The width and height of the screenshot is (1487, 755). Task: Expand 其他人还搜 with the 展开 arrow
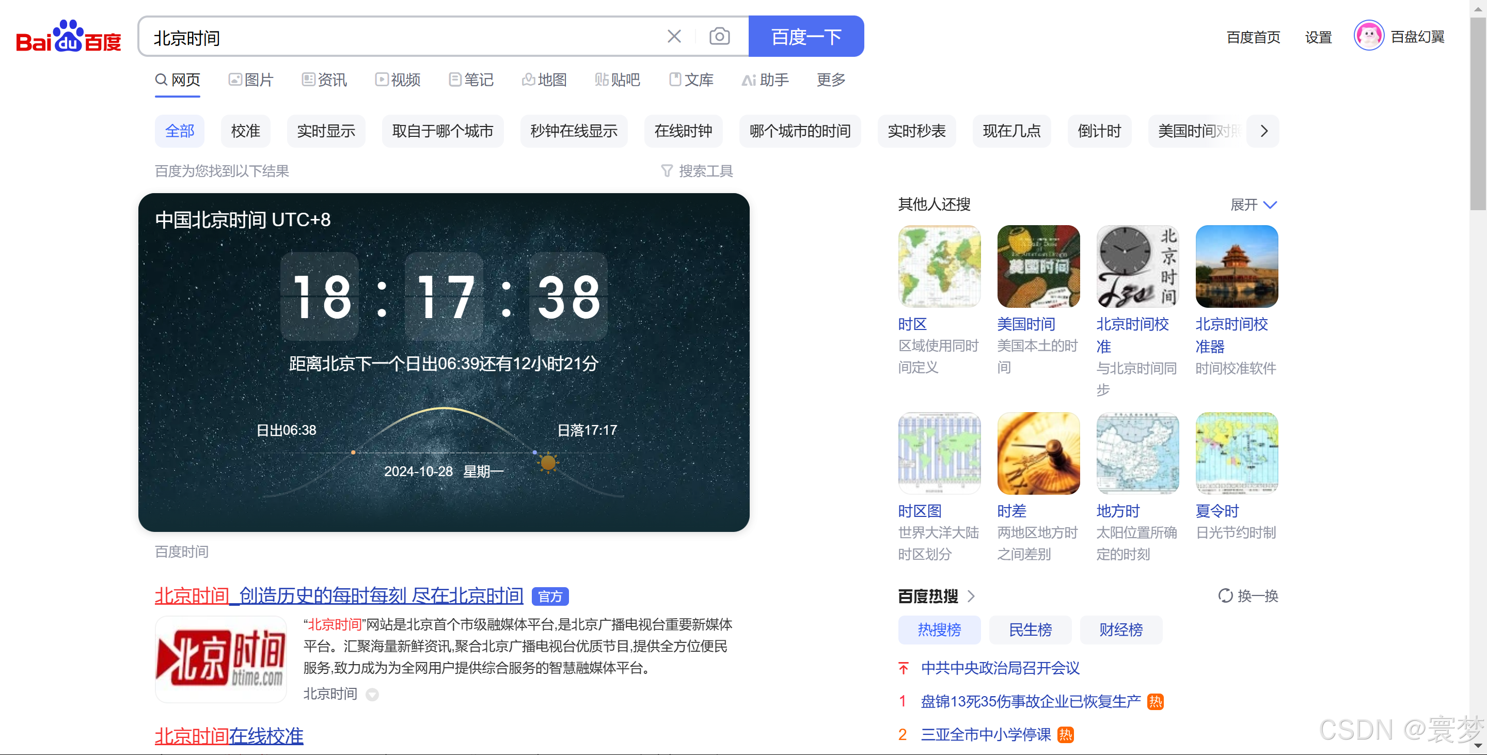click(1252, 205)
